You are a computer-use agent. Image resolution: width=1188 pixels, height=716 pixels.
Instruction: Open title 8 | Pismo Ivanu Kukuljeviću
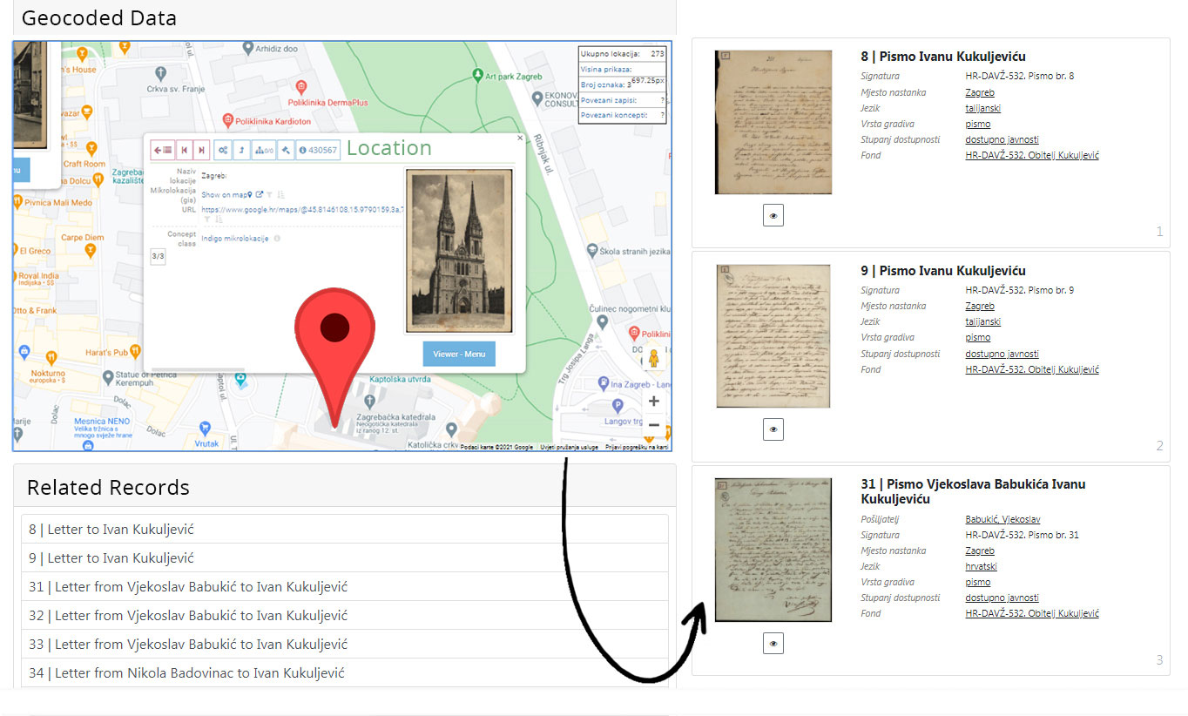[943, 57]
